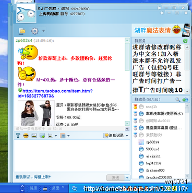This screenshot has width=192, height=193.
Task: Expand the orange icon dropdown arrow
Action: 68,136
